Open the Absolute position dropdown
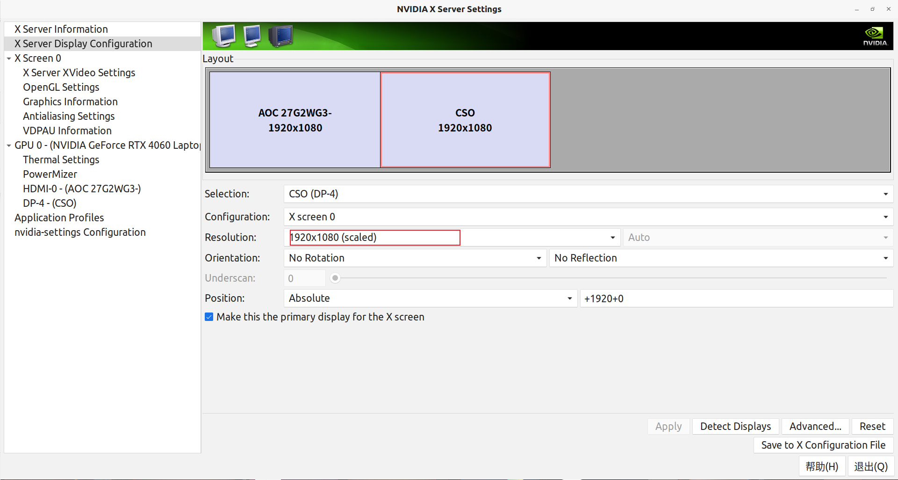Viewport: 898px width, 480px height. pyautogui.click(x=430, y=298)
